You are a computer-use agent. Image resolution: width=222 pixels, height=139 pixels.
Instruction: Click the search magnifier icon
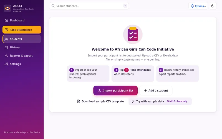53,6
